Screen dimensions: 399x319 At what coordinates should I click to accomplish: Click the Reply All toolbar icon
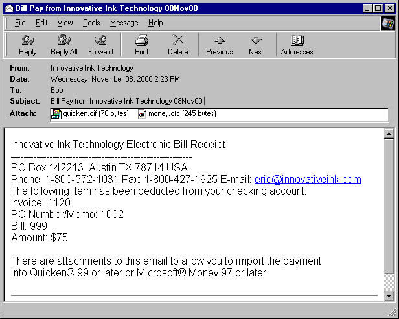point(64,45)
